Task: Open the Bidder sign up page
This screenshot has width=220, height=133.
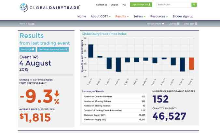Action: pyautogui.click(x=183, y=16)
